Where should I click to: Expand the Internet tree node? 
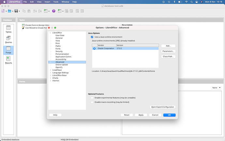[50, 81]
